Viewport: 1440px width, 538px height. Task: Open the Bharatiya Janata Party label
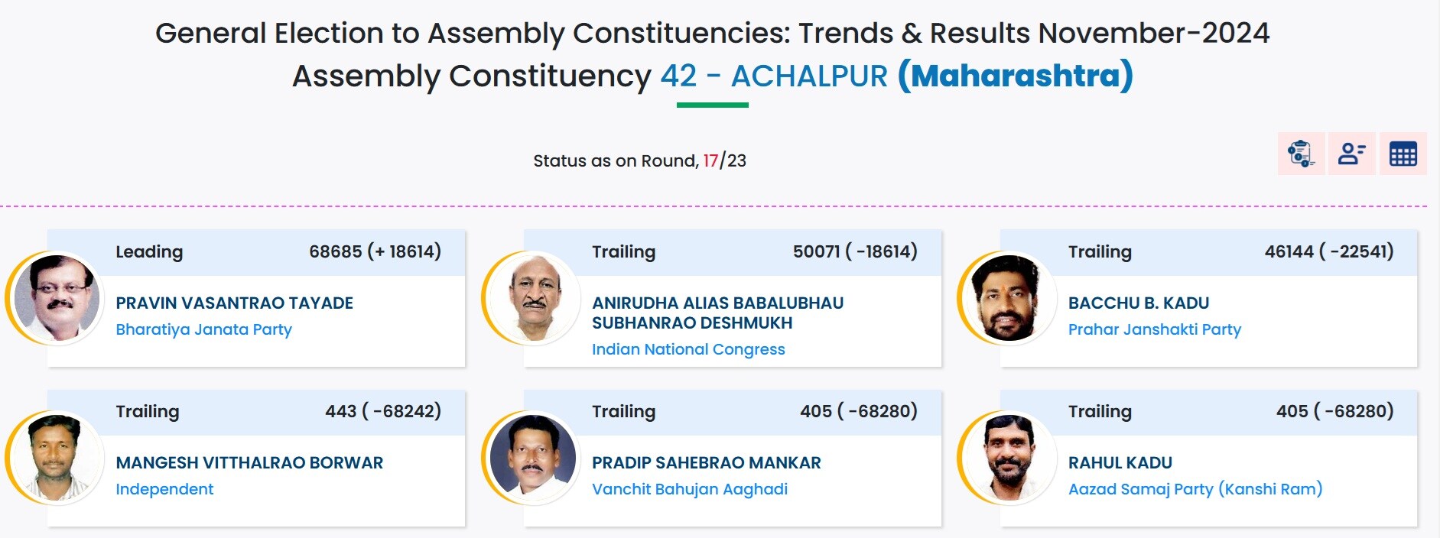click(x=203, y=330)
